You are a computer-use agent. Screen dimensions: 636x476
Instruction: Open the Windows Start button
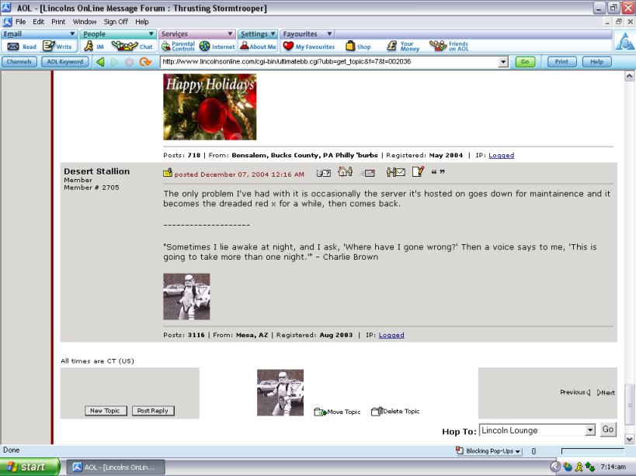[30, 467]
